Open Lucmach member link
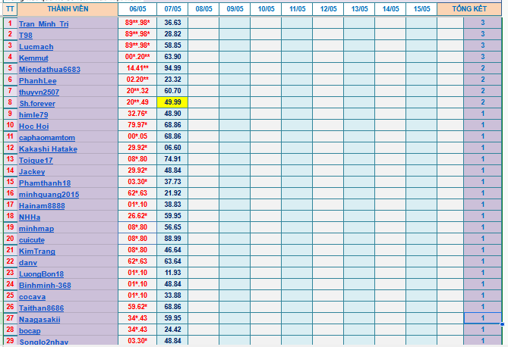This screenshot has height=347, width=508. [x=36, y=46]
